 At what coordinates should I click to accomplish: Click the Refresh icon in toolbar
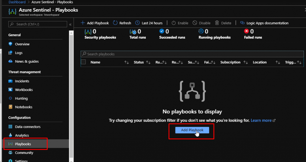pos(115,23)
